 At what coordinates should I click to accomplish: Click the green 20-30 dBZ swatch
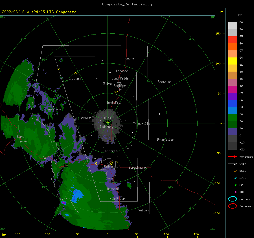pos(233,117)
